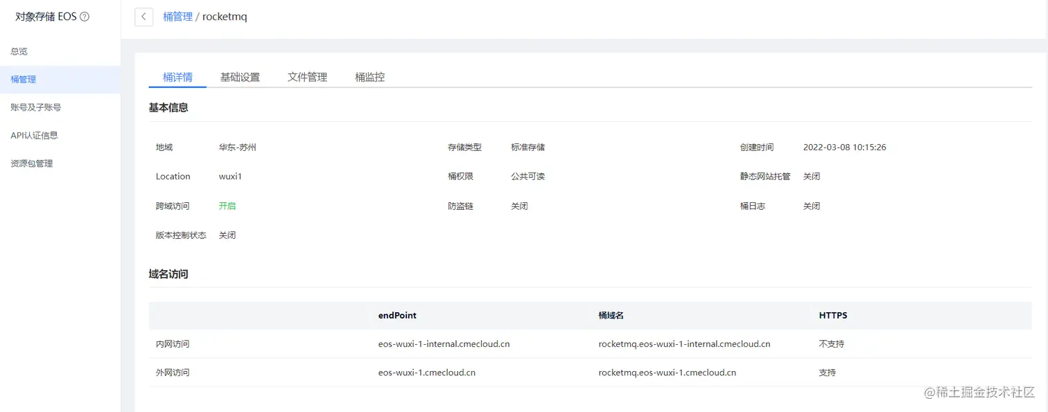The height and width of the screenshot is (412, 1048).
Task: Click the 对象存储 EOS title
Action: point(46,17)
